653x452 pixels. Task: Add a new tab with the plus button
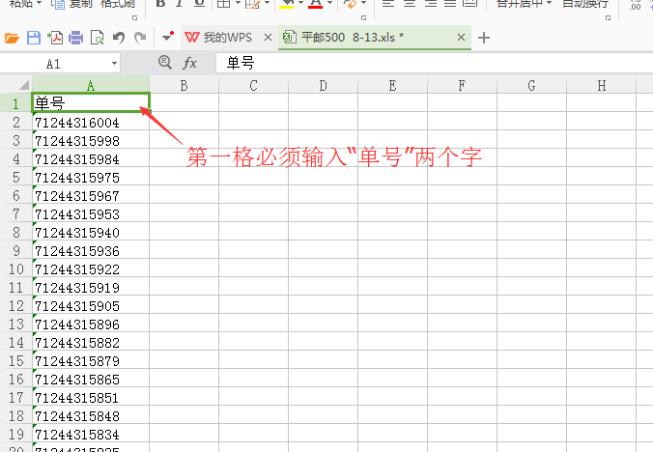[484, 39]
